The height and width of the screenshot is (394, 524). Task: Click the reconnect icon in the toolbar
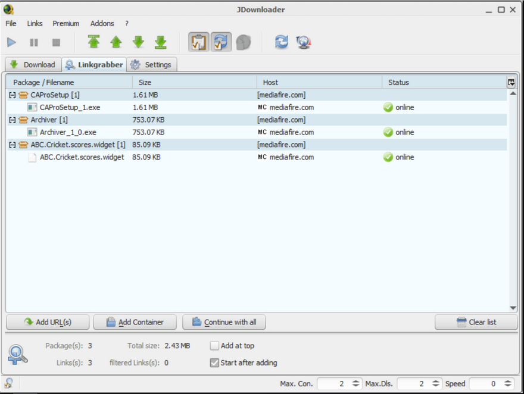(x=281, y=42)
